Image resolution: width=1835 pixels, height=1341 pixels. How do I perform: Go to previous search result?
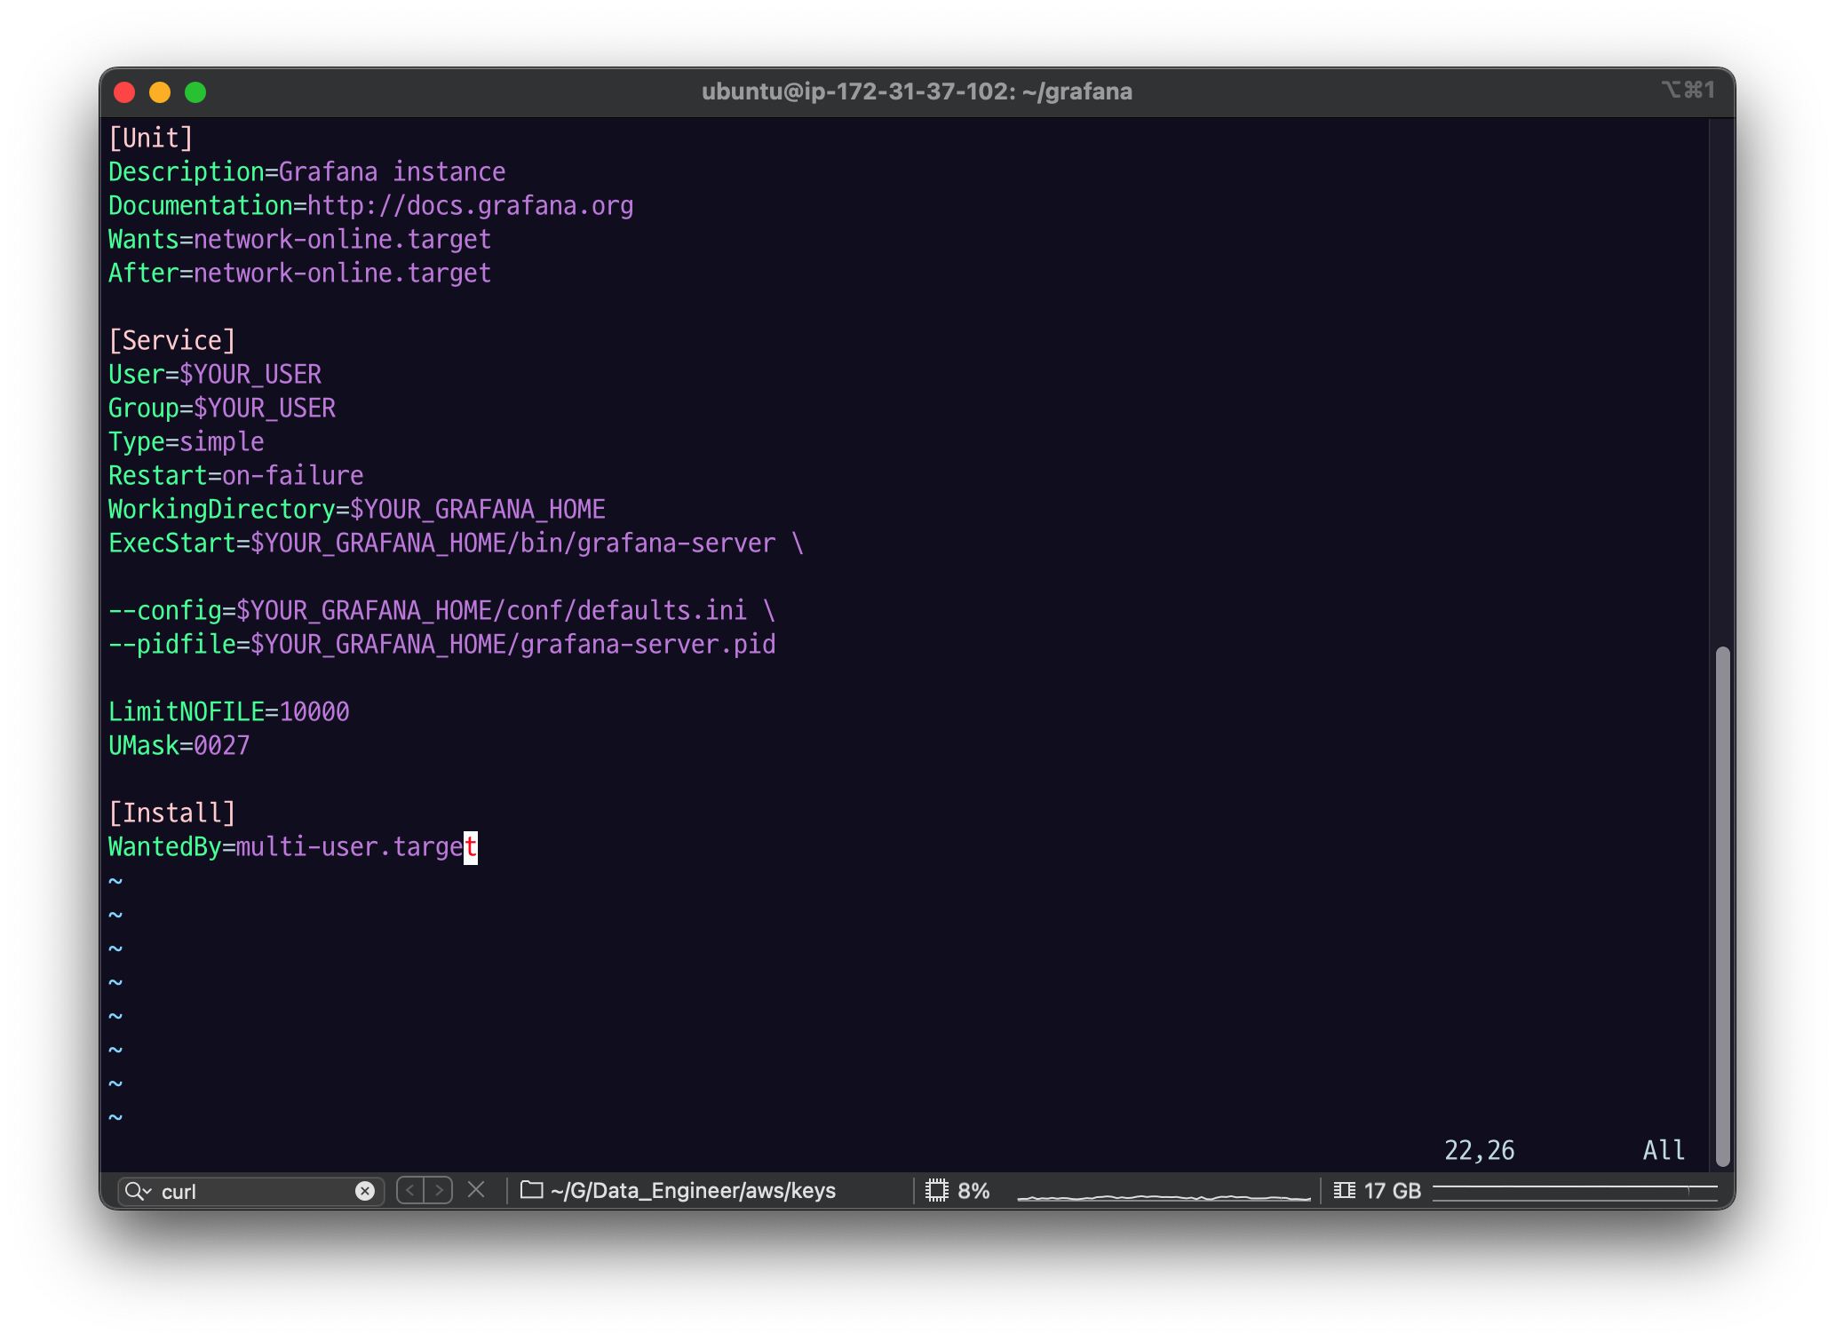410,1190
